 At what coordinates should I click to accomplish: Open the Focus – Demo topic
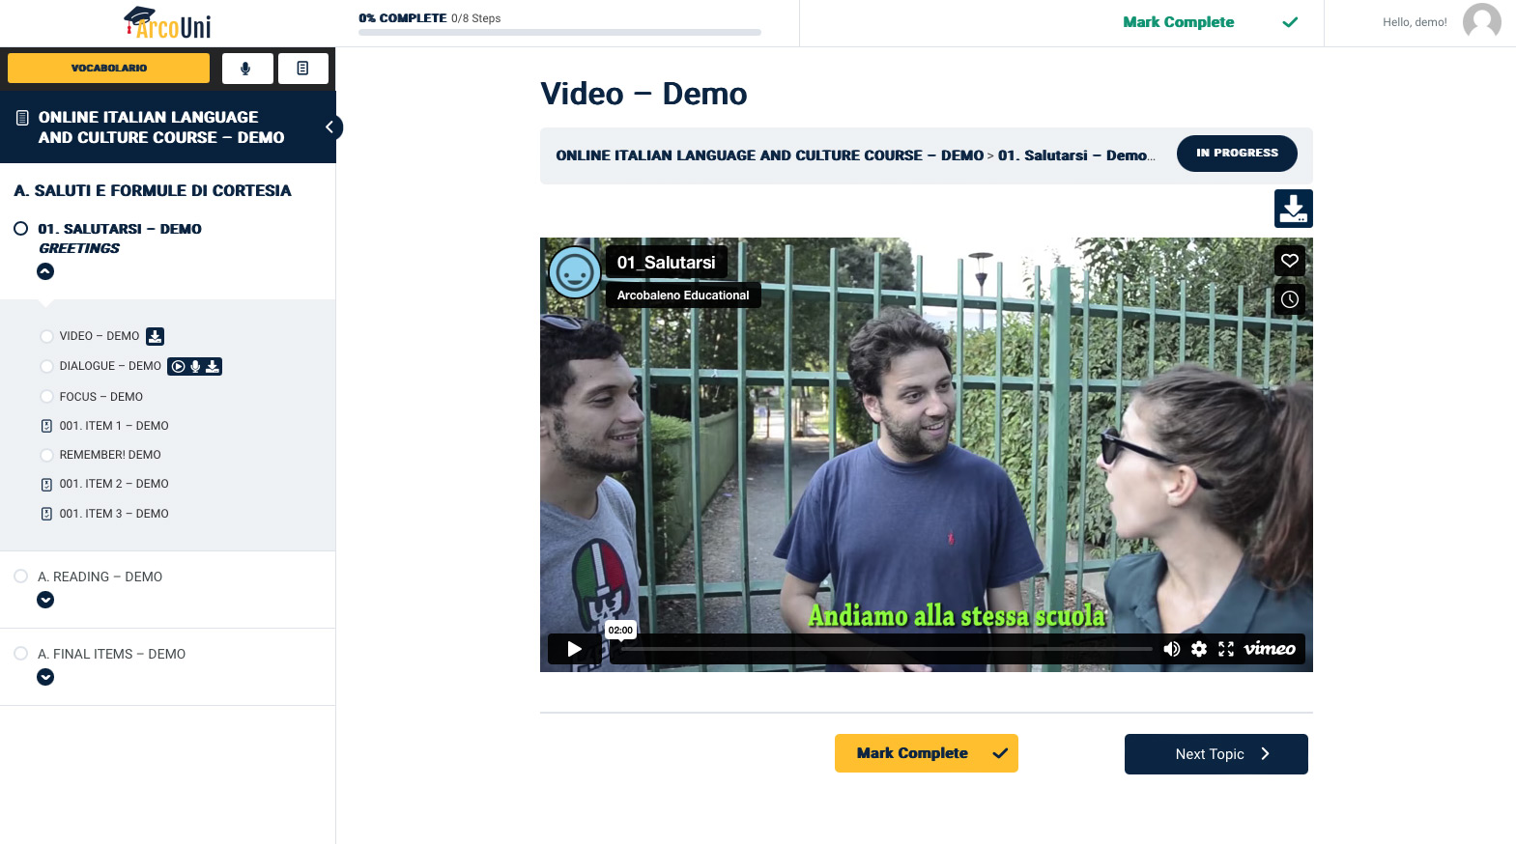[101, 397]
